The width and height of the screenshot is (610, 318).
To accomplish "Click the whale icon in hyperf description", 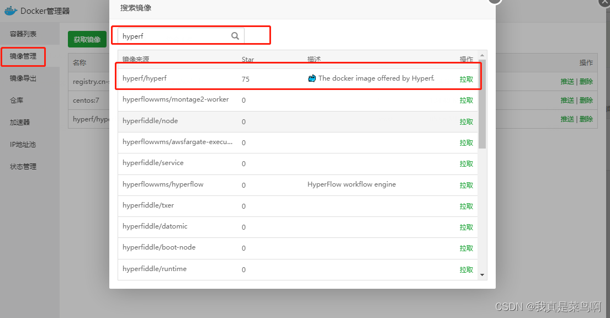I will pyautogui.click(x=311, y=78).
